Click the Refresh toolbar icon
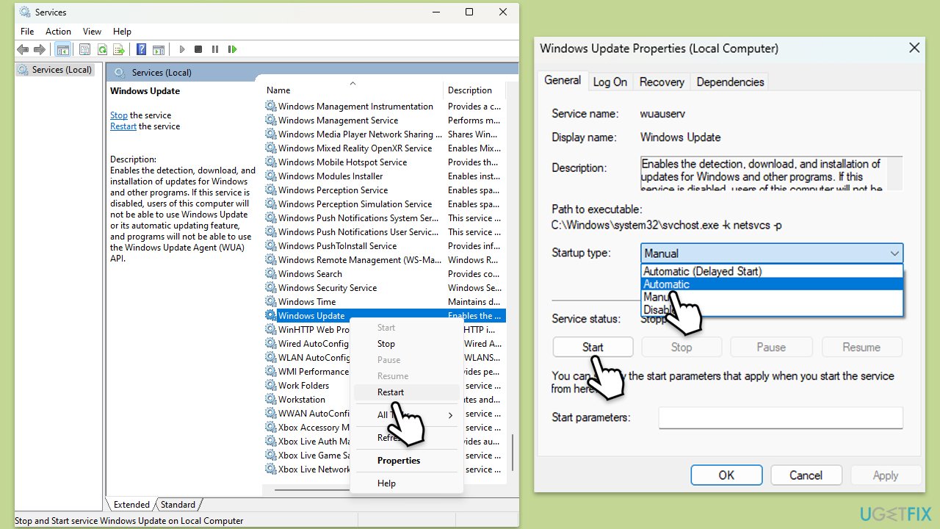The width and height of the screenshot is (940, 529). pos(102,49)
